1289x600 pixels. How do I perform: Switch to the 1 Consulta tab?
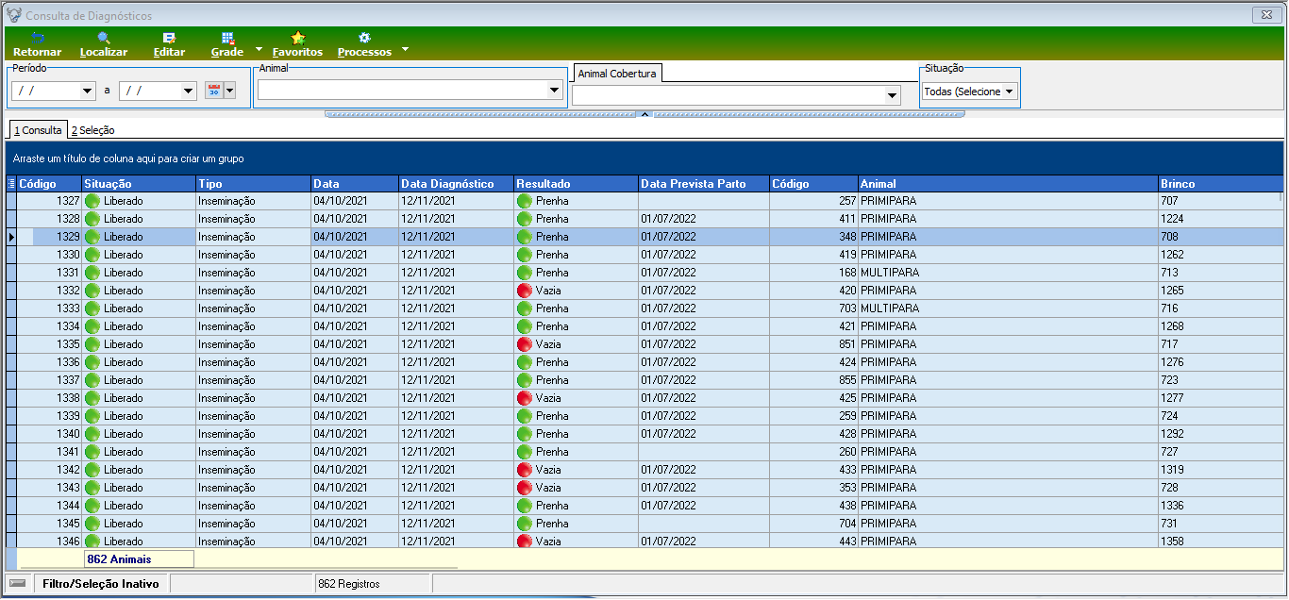pos(38,130)
